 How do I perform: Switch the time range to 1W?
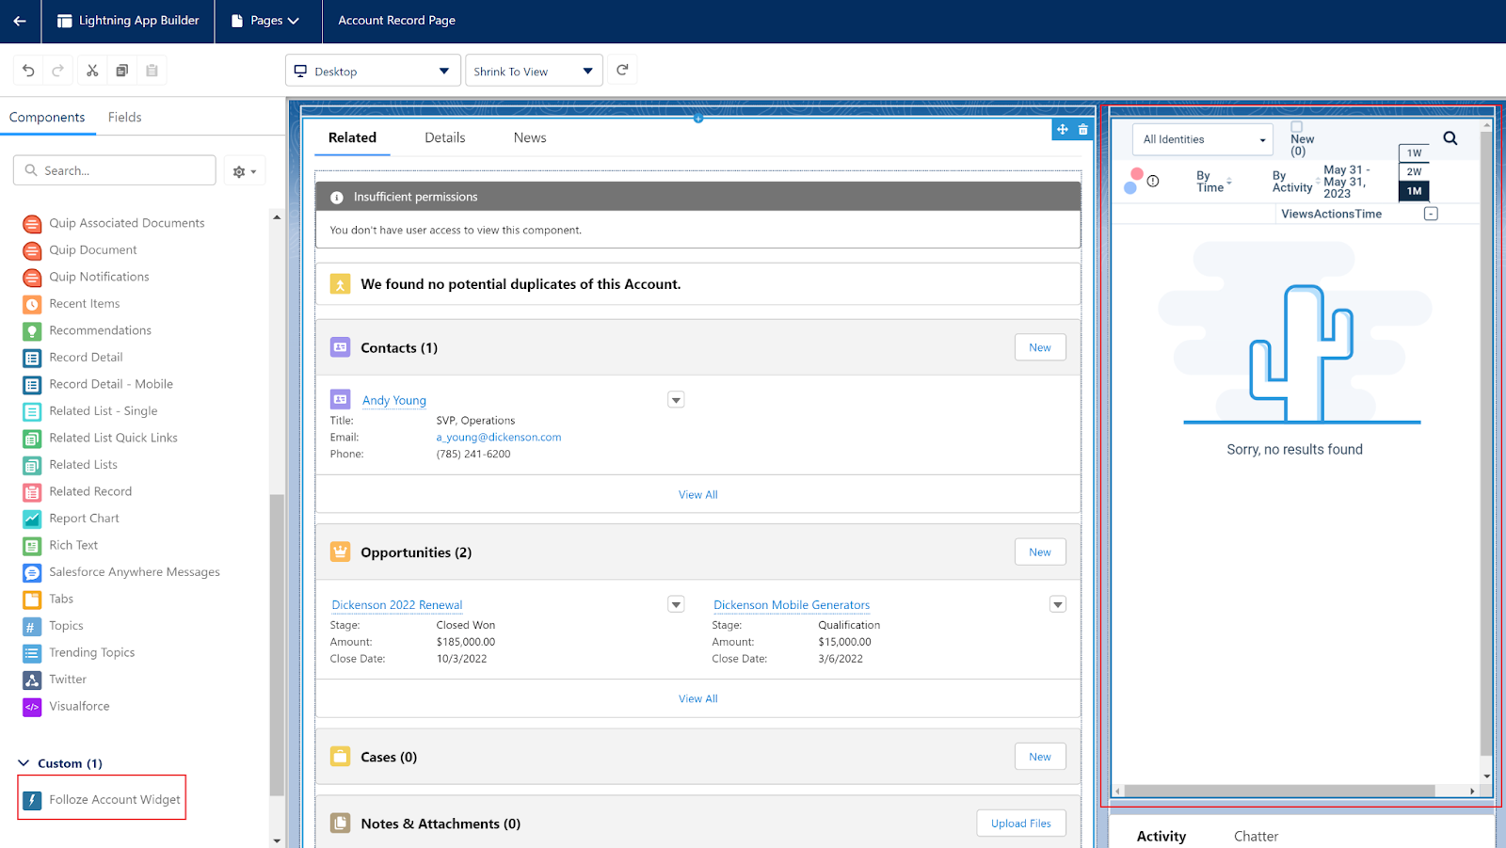tap(1413, 152)
